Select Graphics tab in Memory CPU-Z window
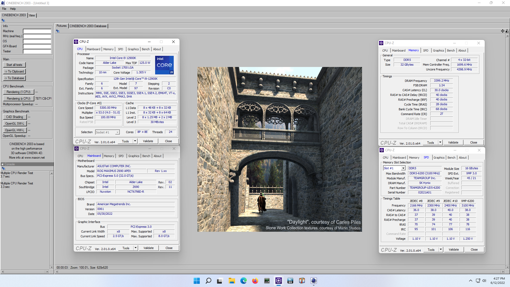Screen dimensions: 510x287 [x=438, y=50]
